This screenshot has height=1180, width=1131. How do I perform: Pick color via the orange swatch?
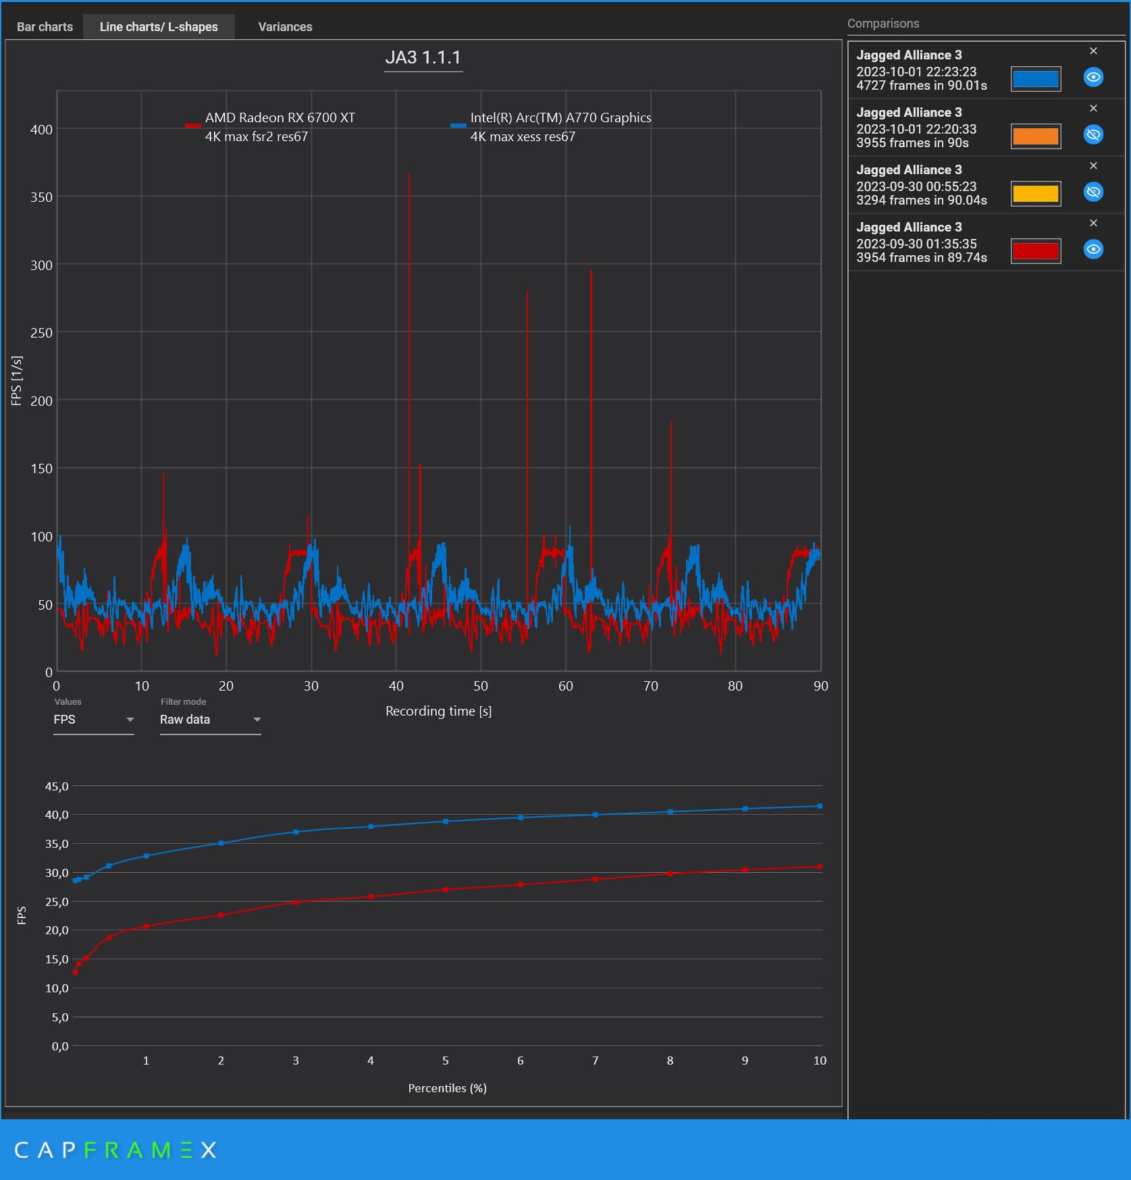click(x=1036, y=136)
